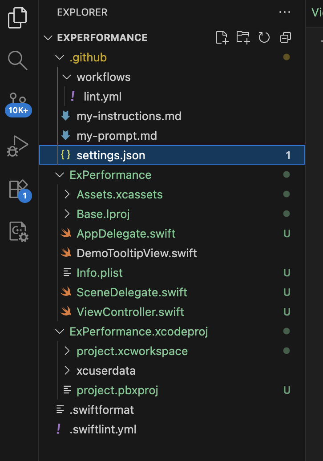The height and width of the screenshot is (461, 323).
Task: Click the New File icon
Action: click(222, 37)
